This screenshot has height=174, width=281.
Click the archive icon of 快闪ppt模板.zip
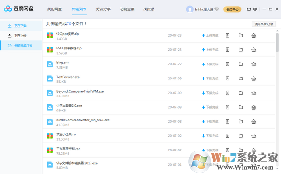click(50, 35)
